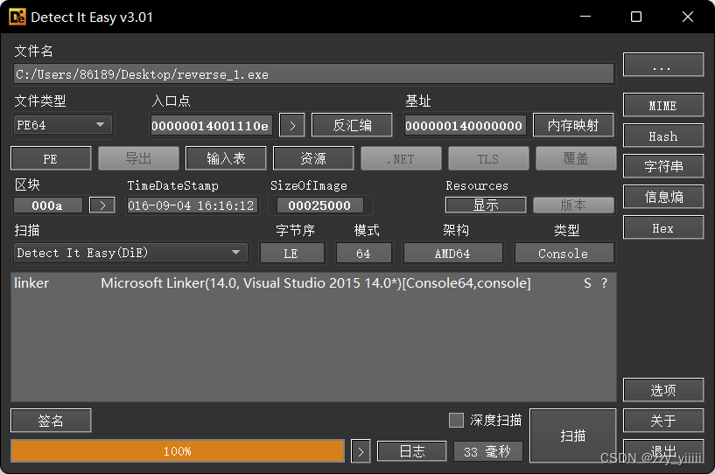Close the Detect It Easy window
Image resolution: width=715 pixels, height=474 pixels.
688,17
